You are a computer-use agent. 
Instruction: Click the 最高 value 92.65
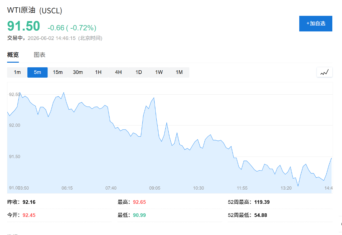pos(139,202)
